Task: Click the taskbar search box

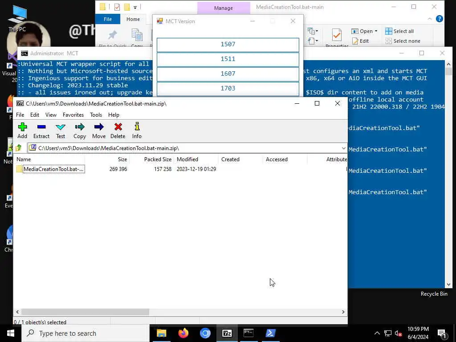Action: 85,333
